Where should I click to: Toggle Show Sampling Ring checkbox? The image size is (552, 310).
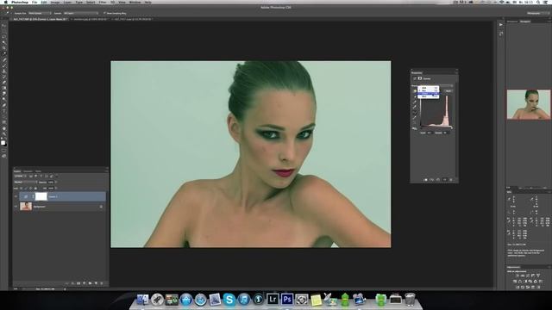point(104,14)
